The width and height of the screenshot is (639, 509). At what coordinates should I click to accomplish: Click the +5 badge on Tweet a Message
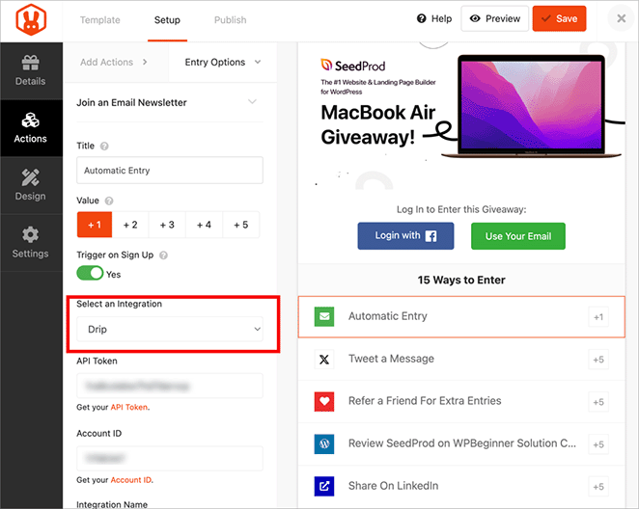(598, 360)
